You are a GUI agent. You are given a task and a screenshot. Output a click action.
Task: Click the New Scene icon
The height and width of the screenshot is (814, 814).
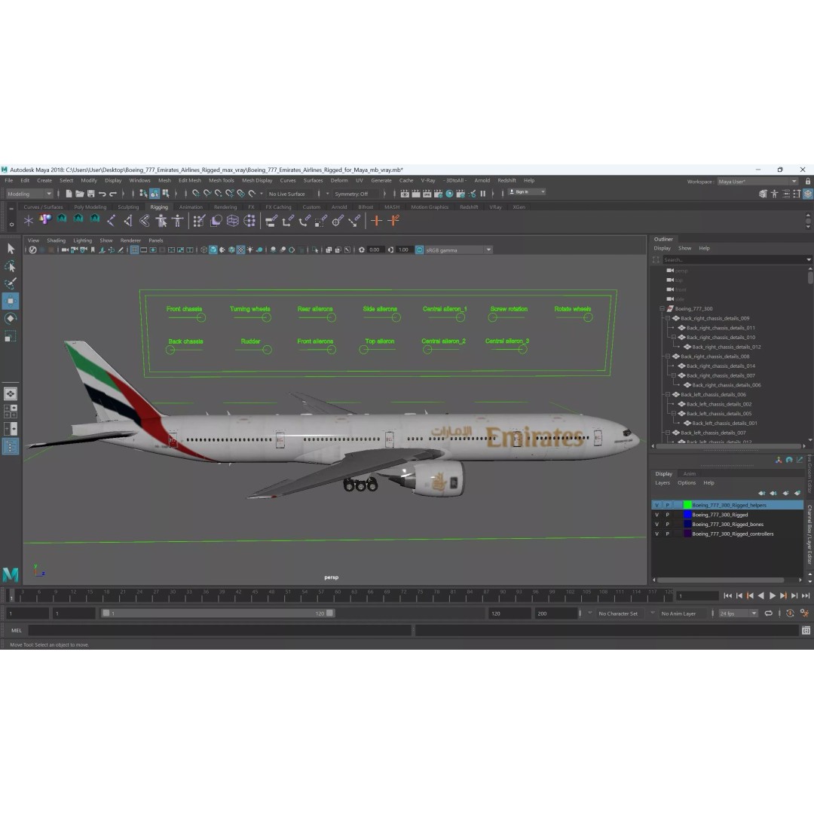pos(69,194)
